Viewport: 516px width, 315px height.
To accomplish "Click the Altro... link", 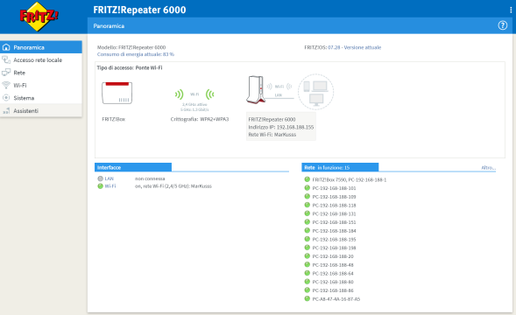I will coord(488,168).
